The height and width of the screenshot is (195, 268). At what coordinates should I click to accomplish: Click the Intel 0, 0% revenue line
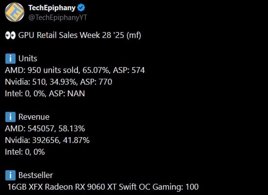(25, 152)
